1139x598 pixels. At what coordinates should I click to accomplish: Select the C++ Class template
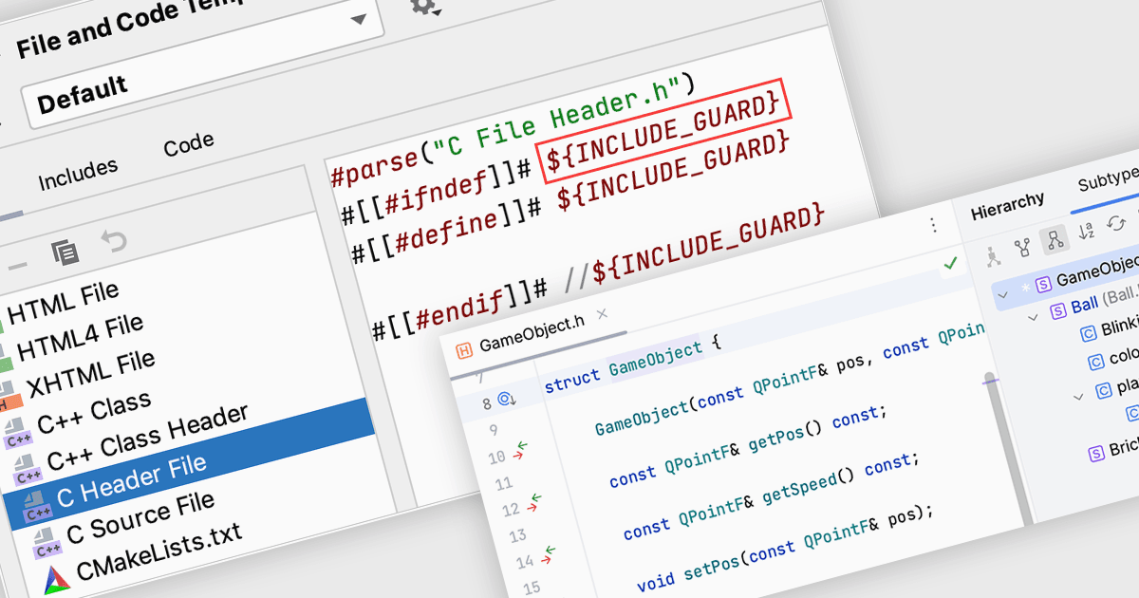coord(94,413)
